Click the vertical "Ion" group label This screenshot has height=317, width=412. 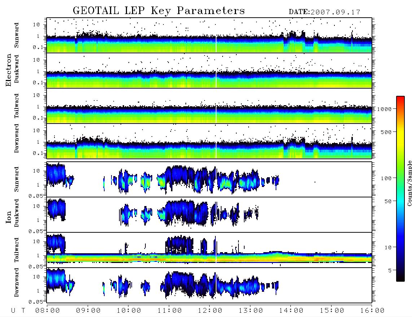point(8,217)
